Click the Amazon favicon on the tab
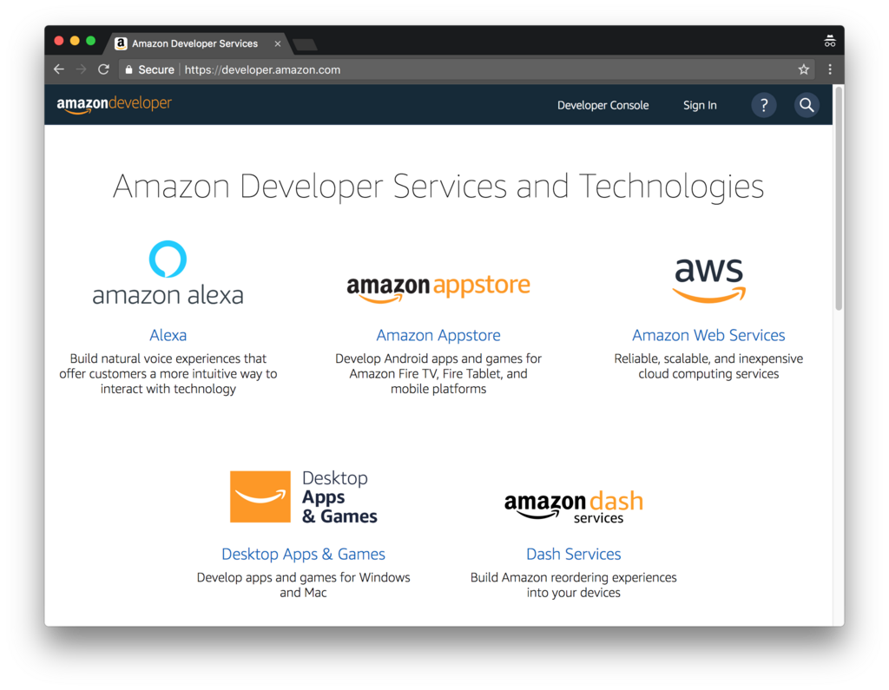 [120, 43]
